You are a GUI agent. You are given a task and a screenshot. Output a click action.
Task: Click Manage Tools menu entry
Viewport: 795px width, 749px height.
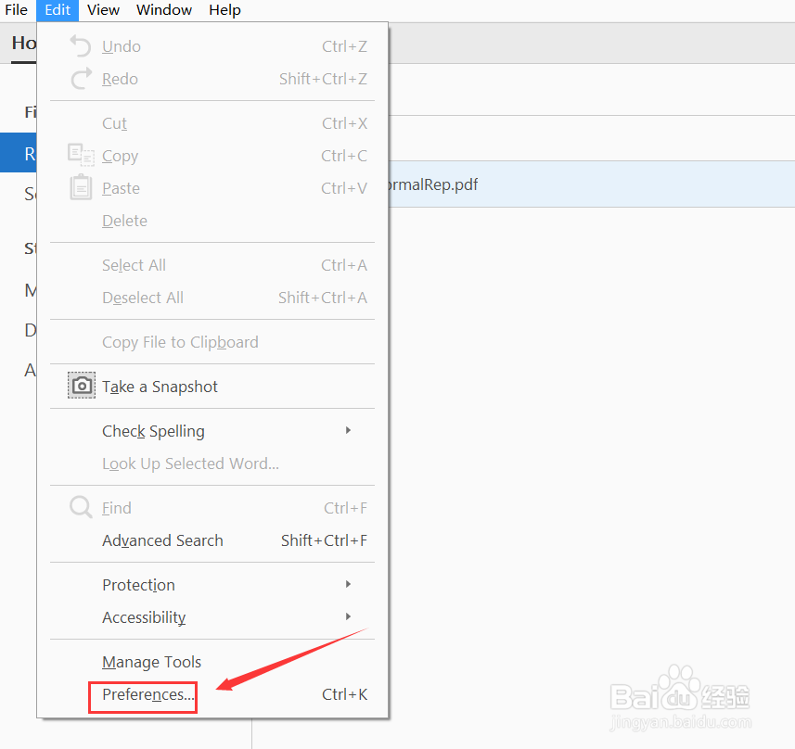(151, 661)
